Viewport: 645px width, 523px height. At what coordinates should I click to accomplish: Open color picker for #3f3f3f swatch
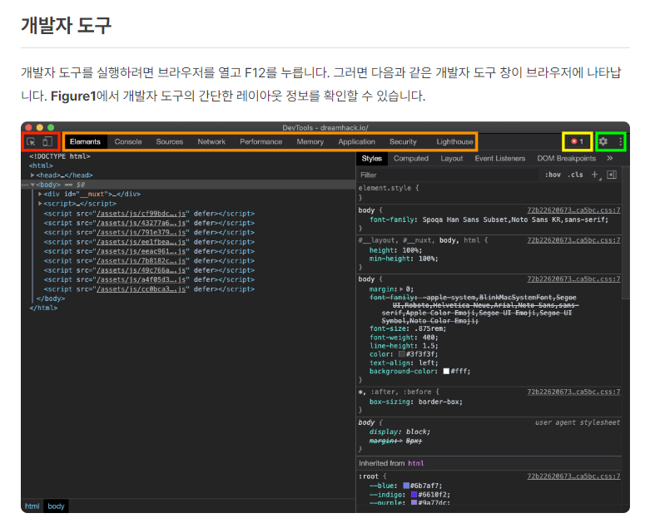point(401,354)
